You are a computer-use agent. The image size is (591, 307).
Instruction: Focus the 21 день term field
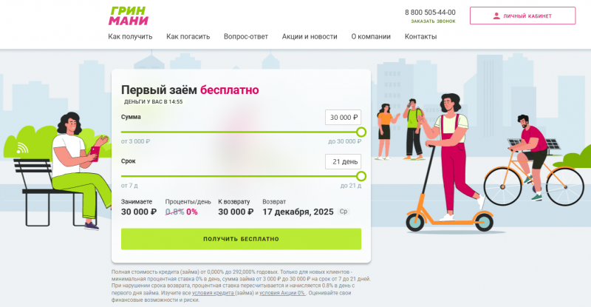click(x=343, y=161)
